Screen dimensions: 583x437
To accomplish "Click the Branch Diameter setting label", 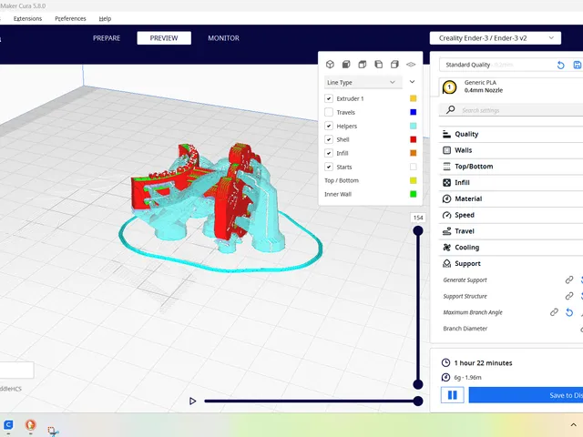I will (x=465, y=329).
